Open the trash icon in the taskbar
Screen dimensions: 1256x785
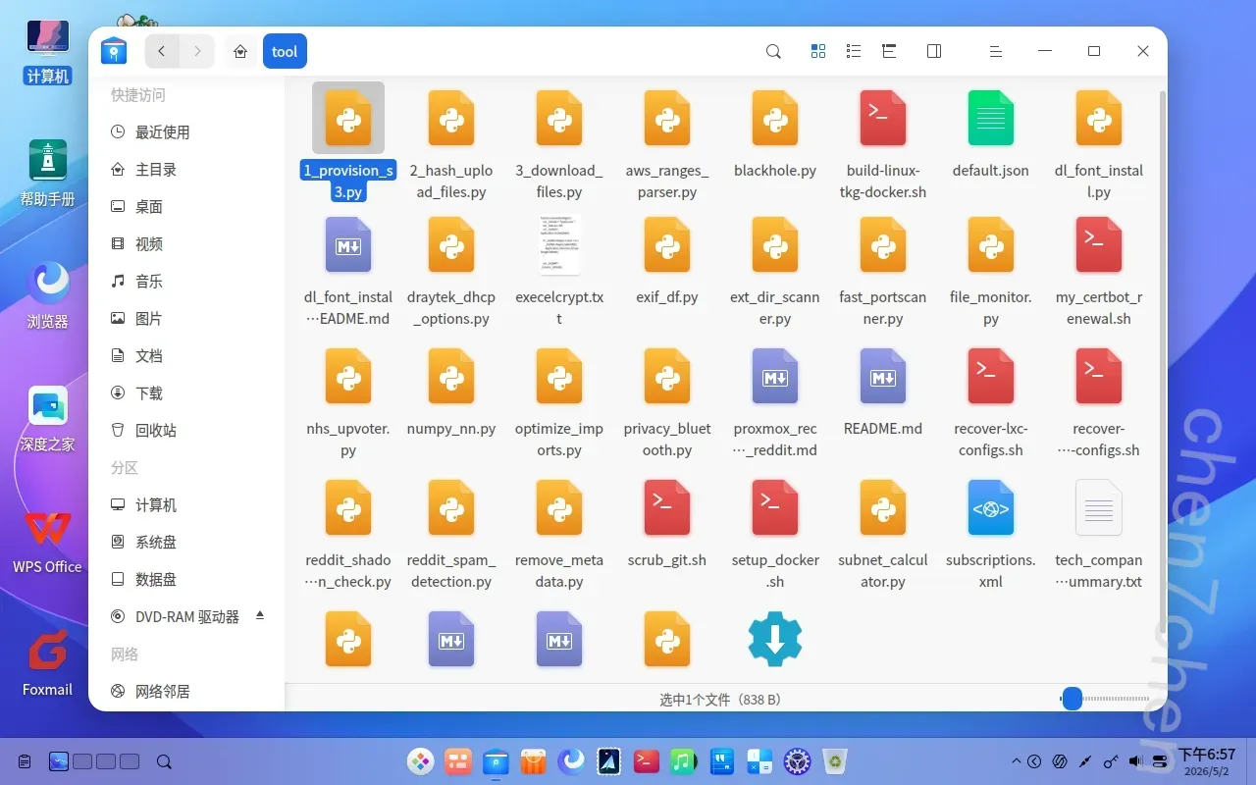[x=834, y=761]
